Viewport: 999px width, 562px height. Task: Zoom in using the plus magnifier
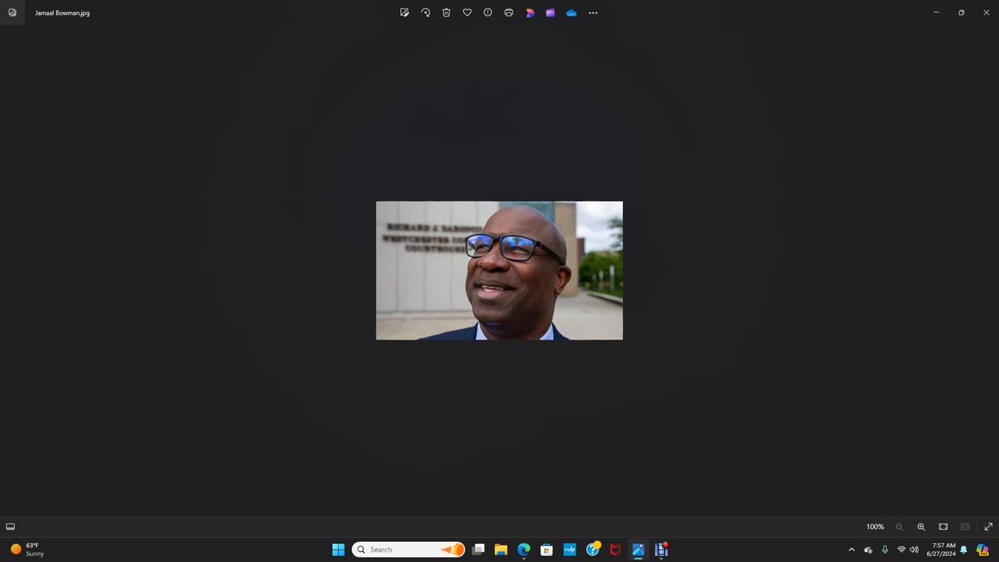(921, 527)
